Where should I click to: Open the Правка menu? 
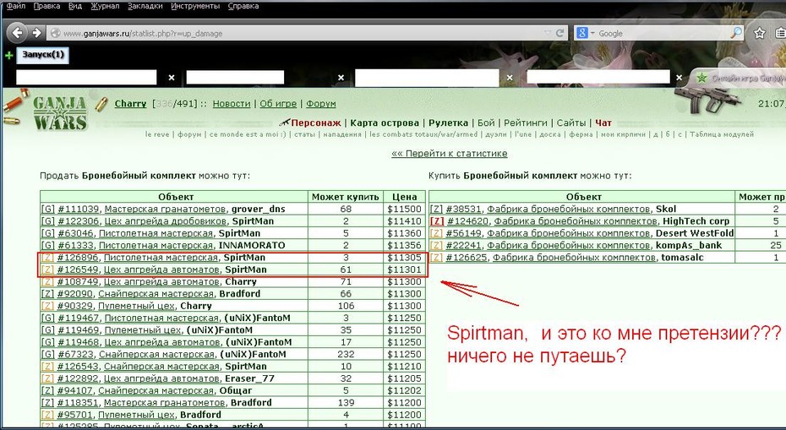[x=46, y=6]
